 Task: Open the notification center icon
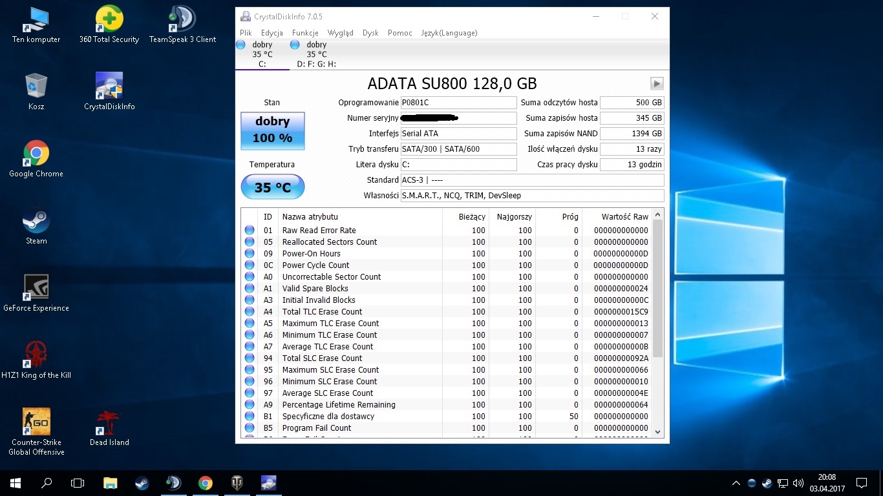862,482
